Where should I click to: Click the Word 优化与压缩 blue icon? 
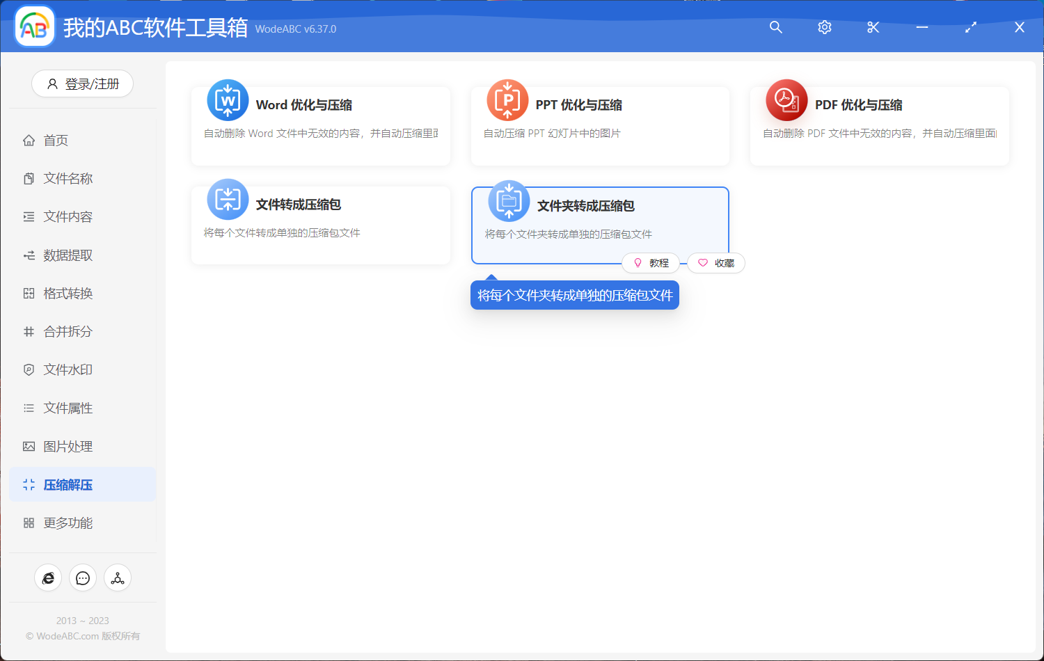click(228, 100)
